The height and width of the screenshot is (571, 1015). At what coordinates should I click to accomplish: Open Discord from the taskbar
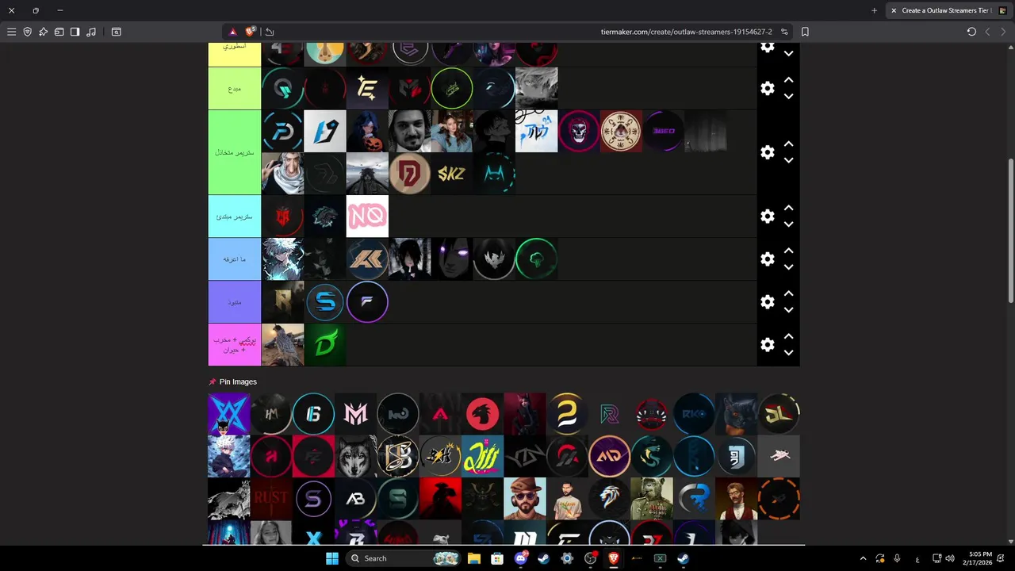coord(520,558)
